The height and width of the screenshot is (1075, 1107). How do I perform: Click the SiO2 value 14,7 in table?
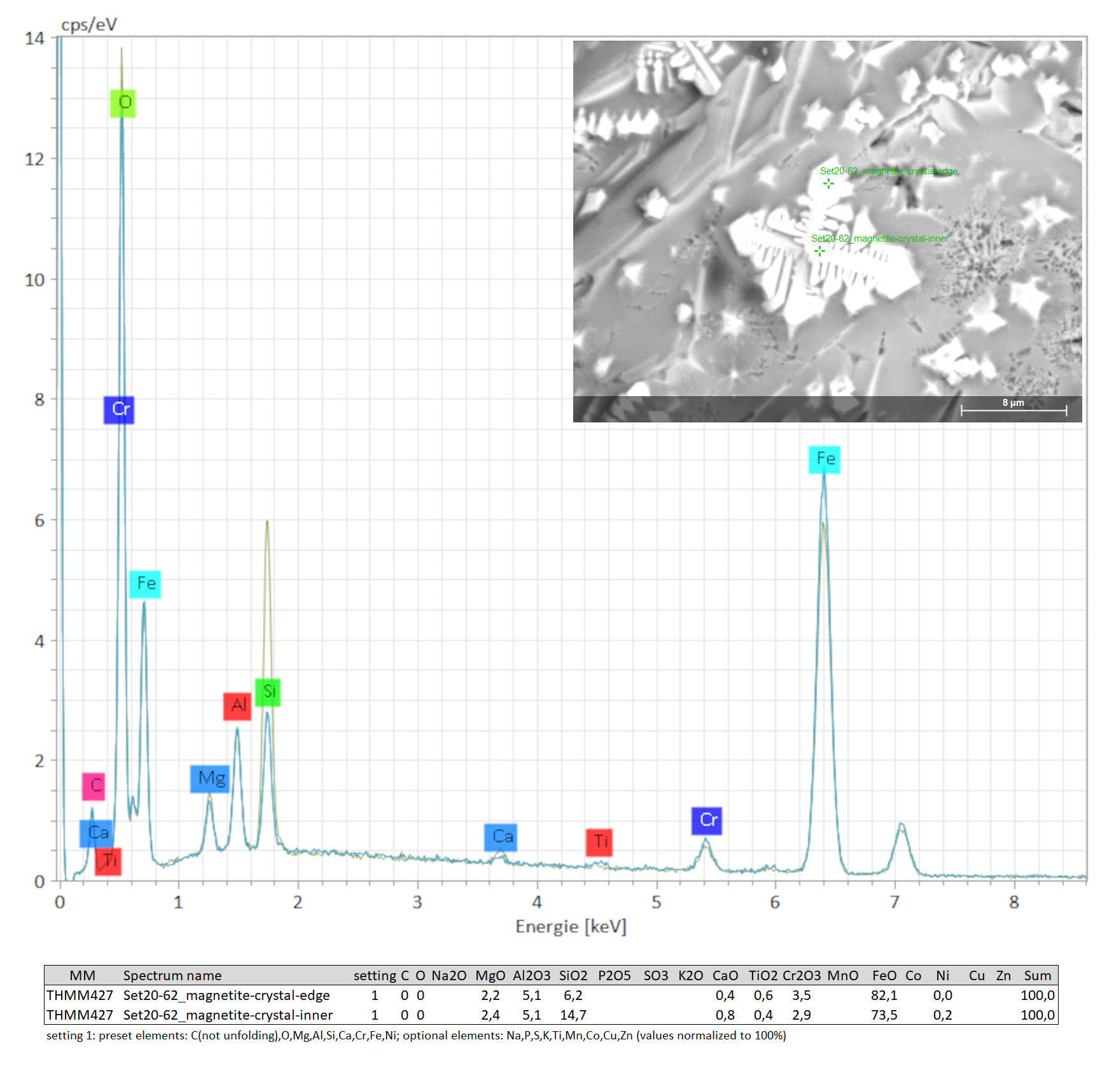[573, 1015]
